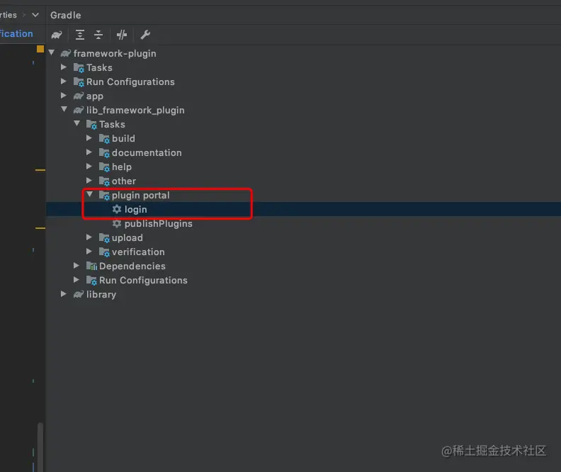
Task: Click the publishPlugins gear icon
Action: pos(117,223)
